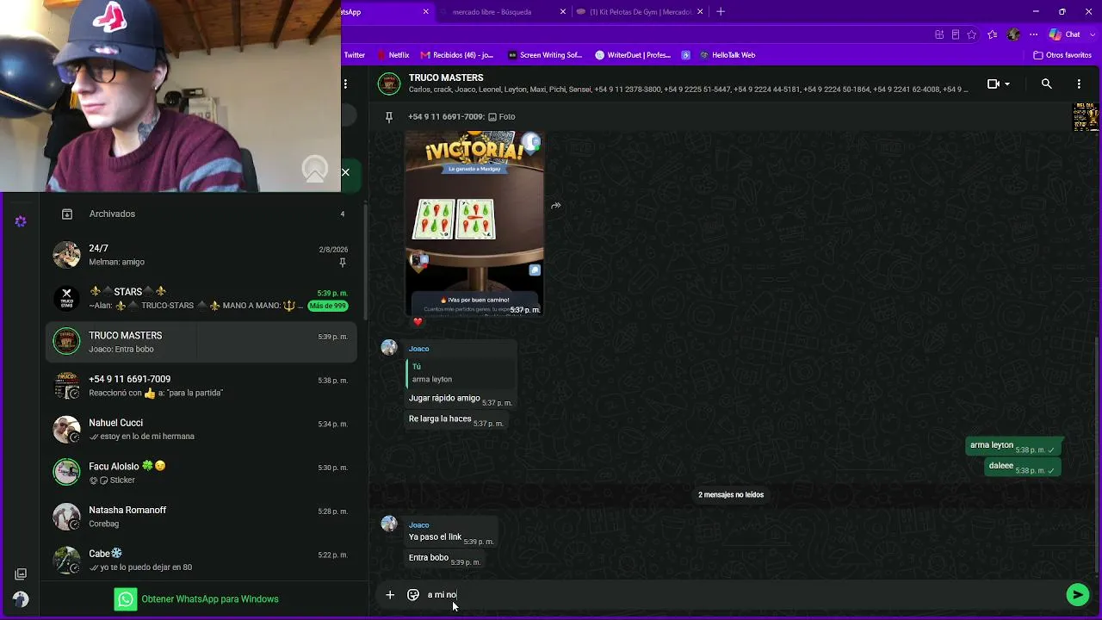Close the mercado libre search tab
1102x620 pixels.
click(563, 12)
